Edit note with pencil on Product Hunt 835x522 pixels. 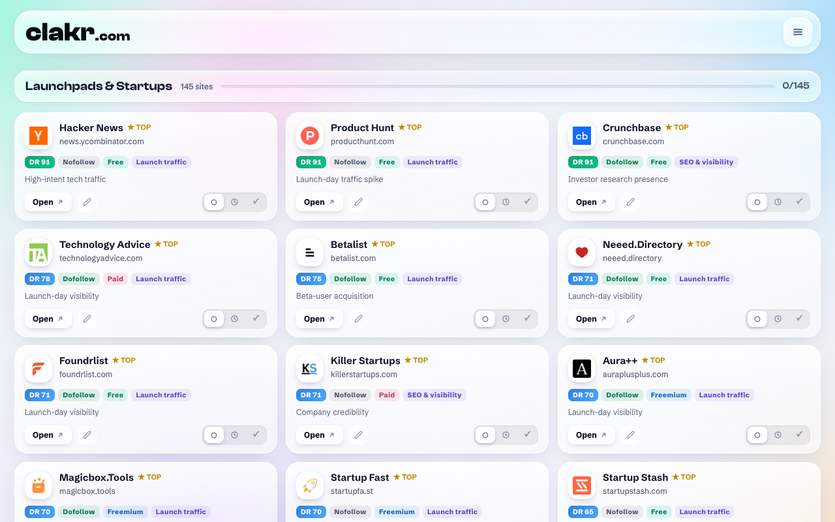click(358, 202)
